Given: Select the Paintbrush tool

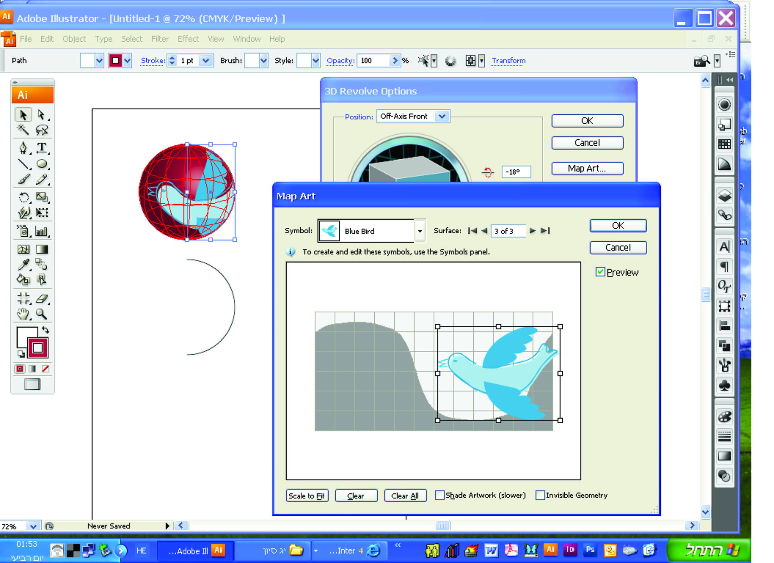Looking at the screenshot, I should tap(23, 180).
